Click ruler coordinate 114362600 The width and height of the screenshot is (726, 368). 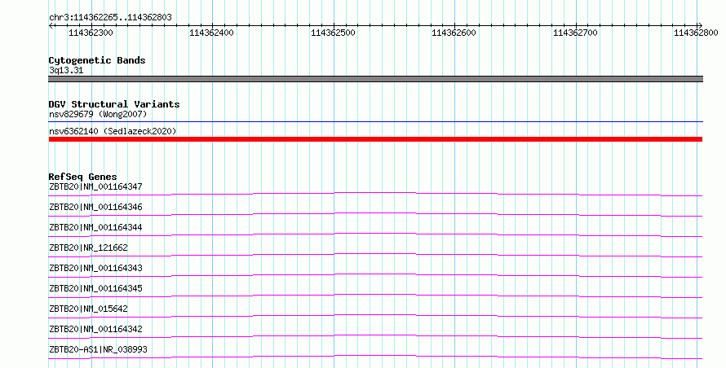(454, 33)
